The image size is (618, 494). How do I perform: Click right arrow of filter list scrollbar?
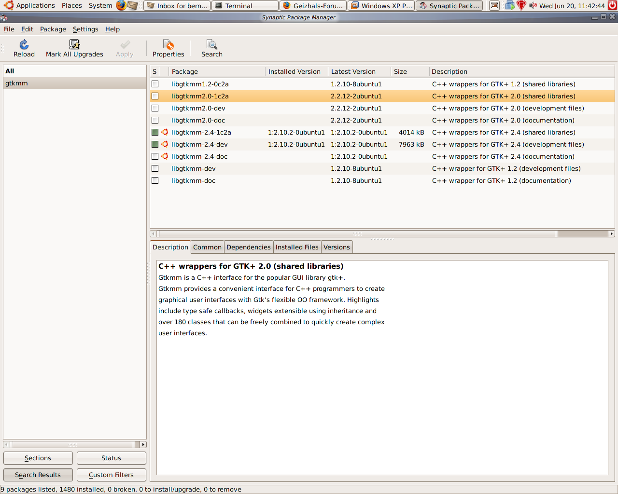click(x=143, y=444)
